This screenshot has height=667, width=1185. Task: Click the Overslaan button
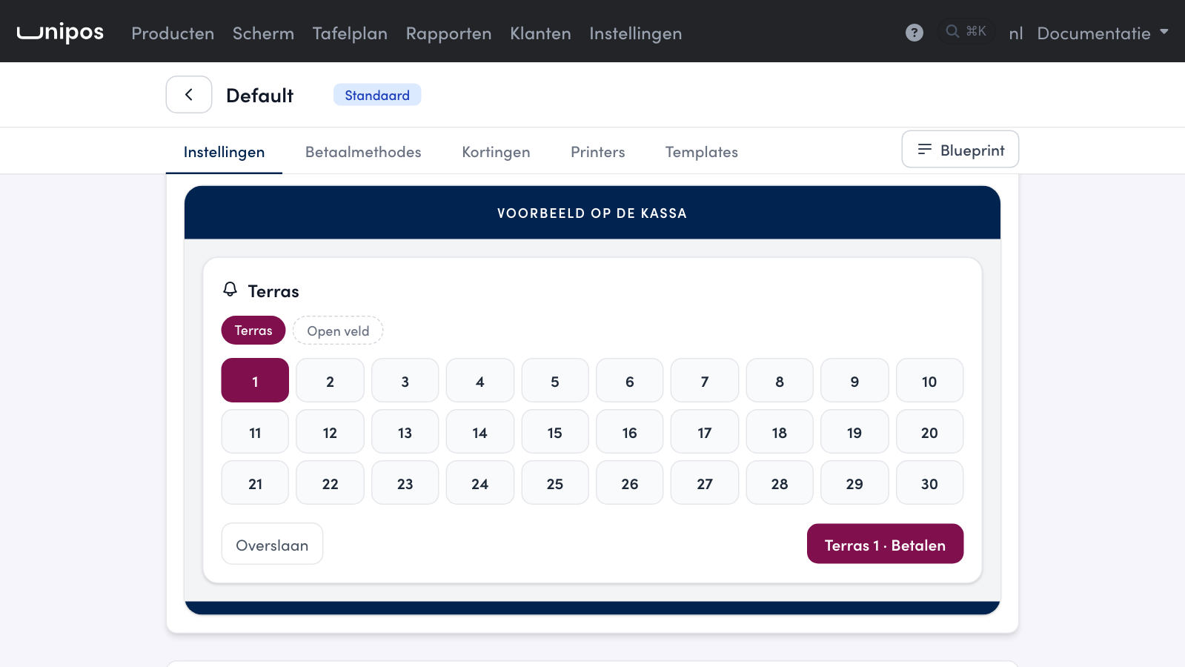point(272,544)
